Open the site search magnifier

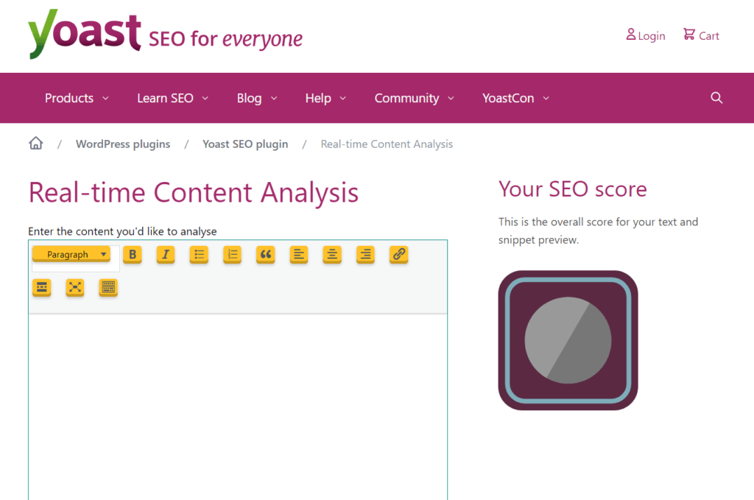pos(716,98)
